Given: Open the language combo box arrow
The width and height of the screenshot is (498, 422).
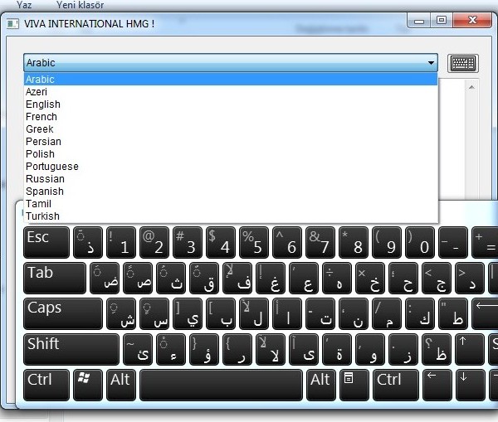Looking at the screenshot, I should 431,62.
